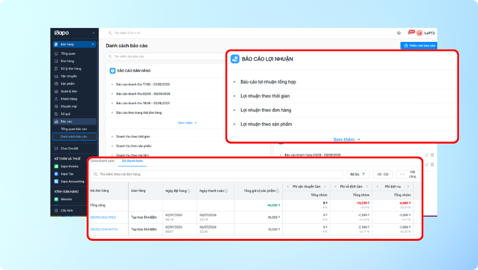Open Quản lý kho in sidebar
Image resolution: width=478 pixels, height=270 pixels.
(x=69, y=91)
